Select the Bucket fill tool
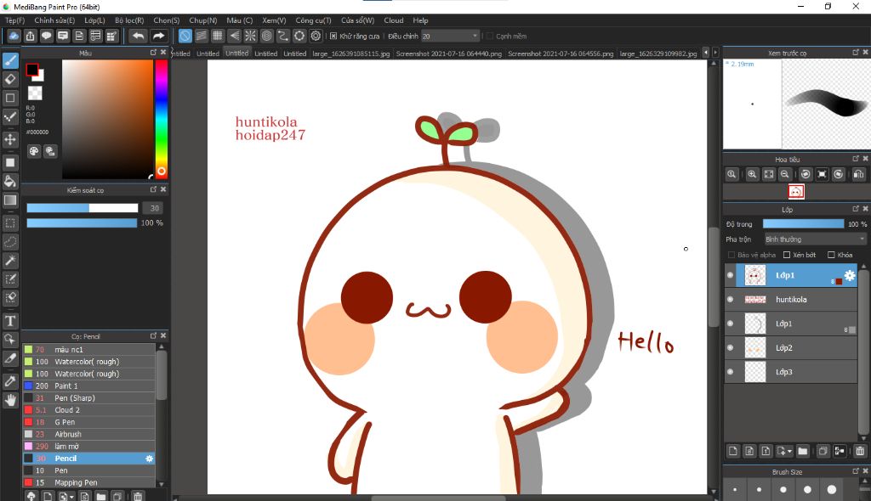Screen dimensions: 871x501 (10, 181)
